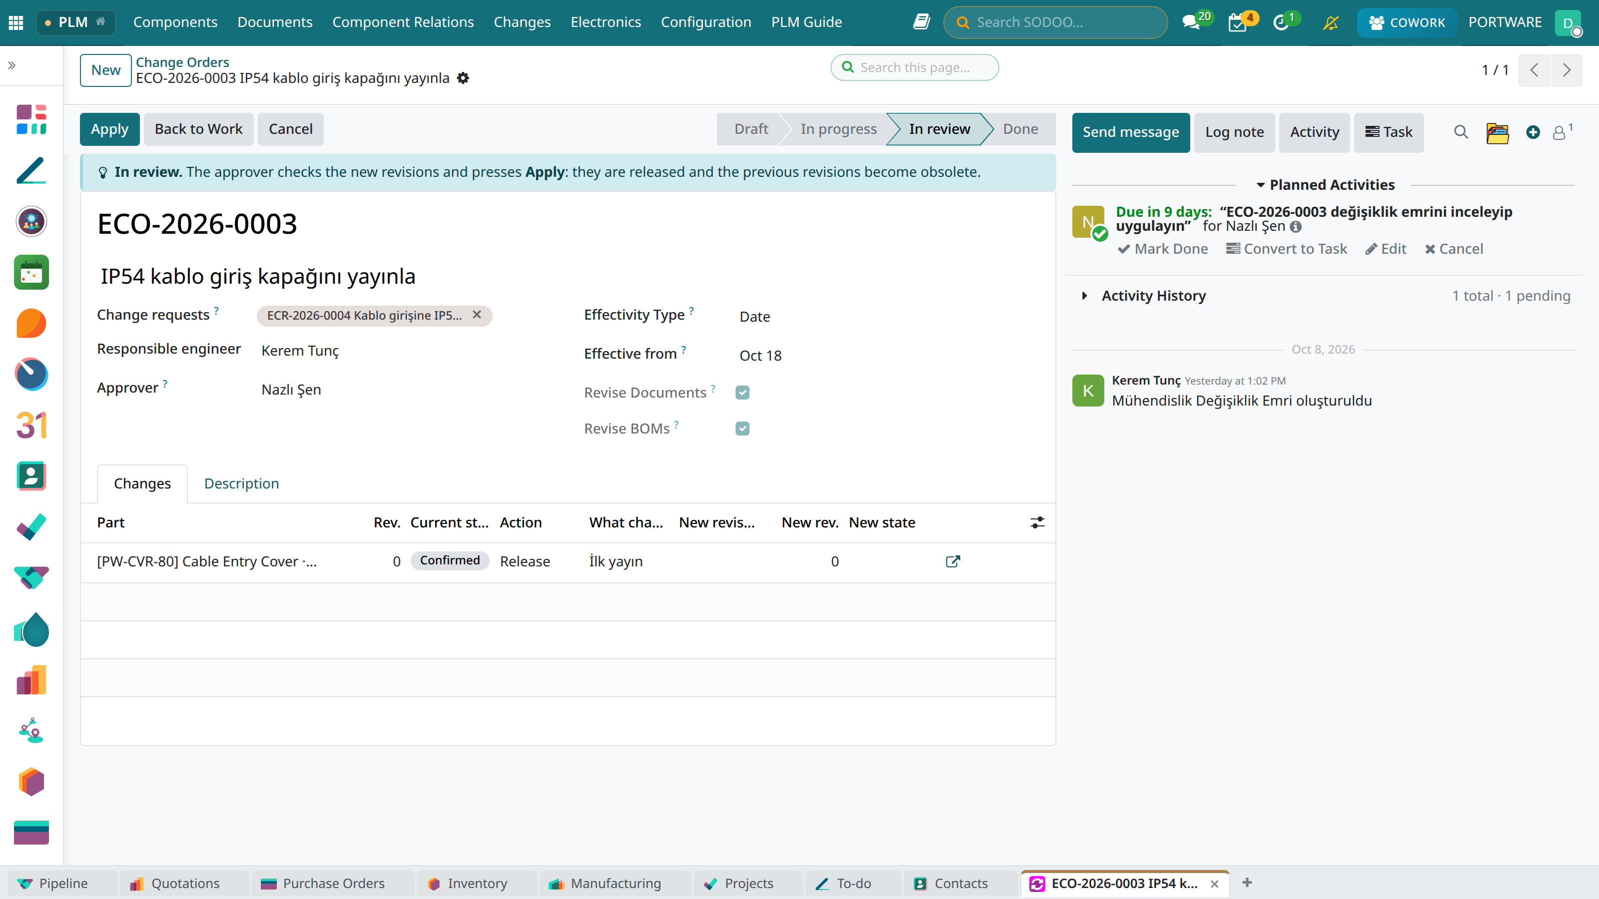Click Convert to Task on activity
The width and height of the screenshot is (1599, 899).
1287,249
